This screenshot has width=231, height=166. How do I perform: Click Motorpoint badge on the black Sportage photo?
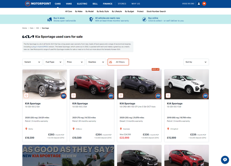click(x=64, y=96)
